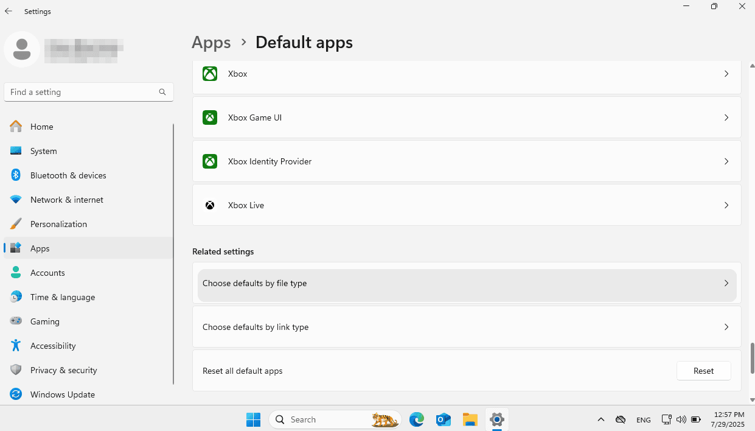Click the user profile avatar

tap(22, 49)
